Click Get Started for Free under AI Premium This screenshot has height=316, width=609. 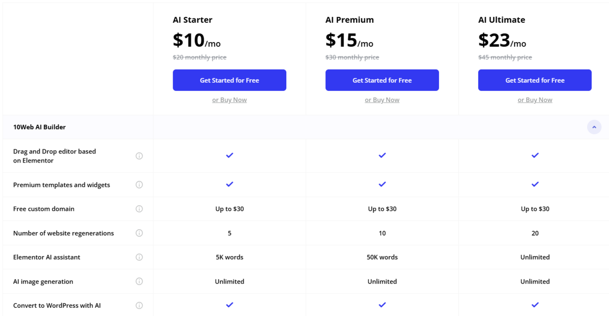[x=382, y=80]
